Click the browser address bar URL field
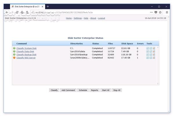Viewport: 174px width, 117px height. pos(87,12)
